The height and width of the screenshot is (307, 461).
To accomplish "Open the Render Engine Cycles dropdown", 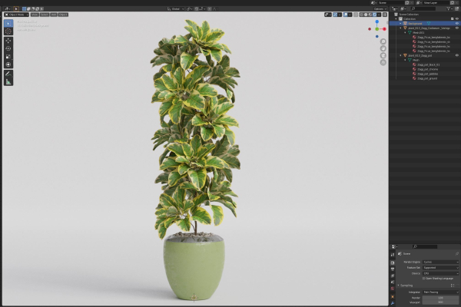I will click(x=440, y=262).
